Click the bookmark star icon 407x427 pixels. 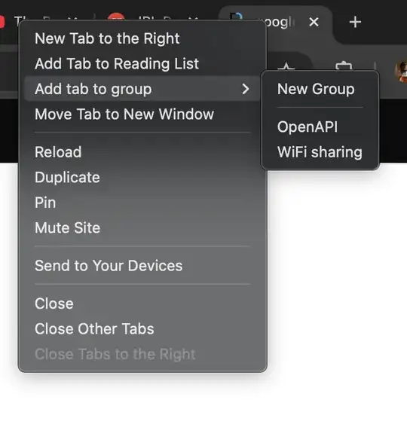[286, 67]
